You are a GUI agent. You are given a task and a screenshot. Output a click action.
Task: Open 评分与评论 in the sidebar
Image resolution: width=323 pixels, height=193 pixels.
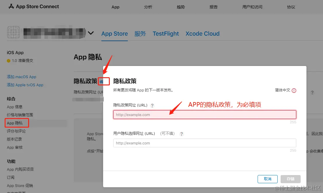tap(16, 131)
